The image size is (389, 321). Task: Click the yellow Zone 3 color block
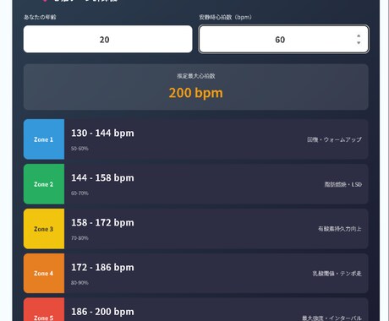coord(44,229)
